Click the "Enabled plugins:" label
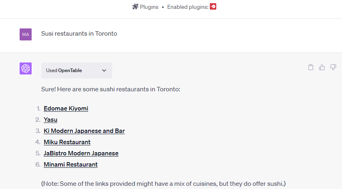 (x=187, y=7)
